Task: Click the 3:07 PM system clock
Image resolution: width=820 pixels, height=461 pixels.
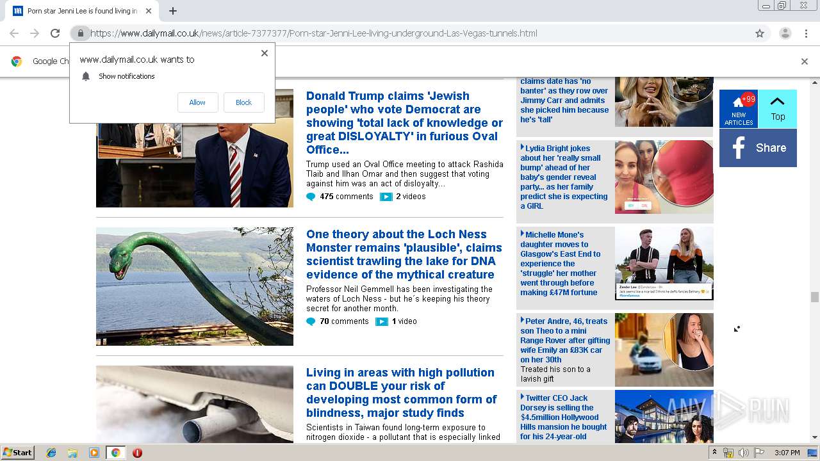Action: [x=787, y=453]
